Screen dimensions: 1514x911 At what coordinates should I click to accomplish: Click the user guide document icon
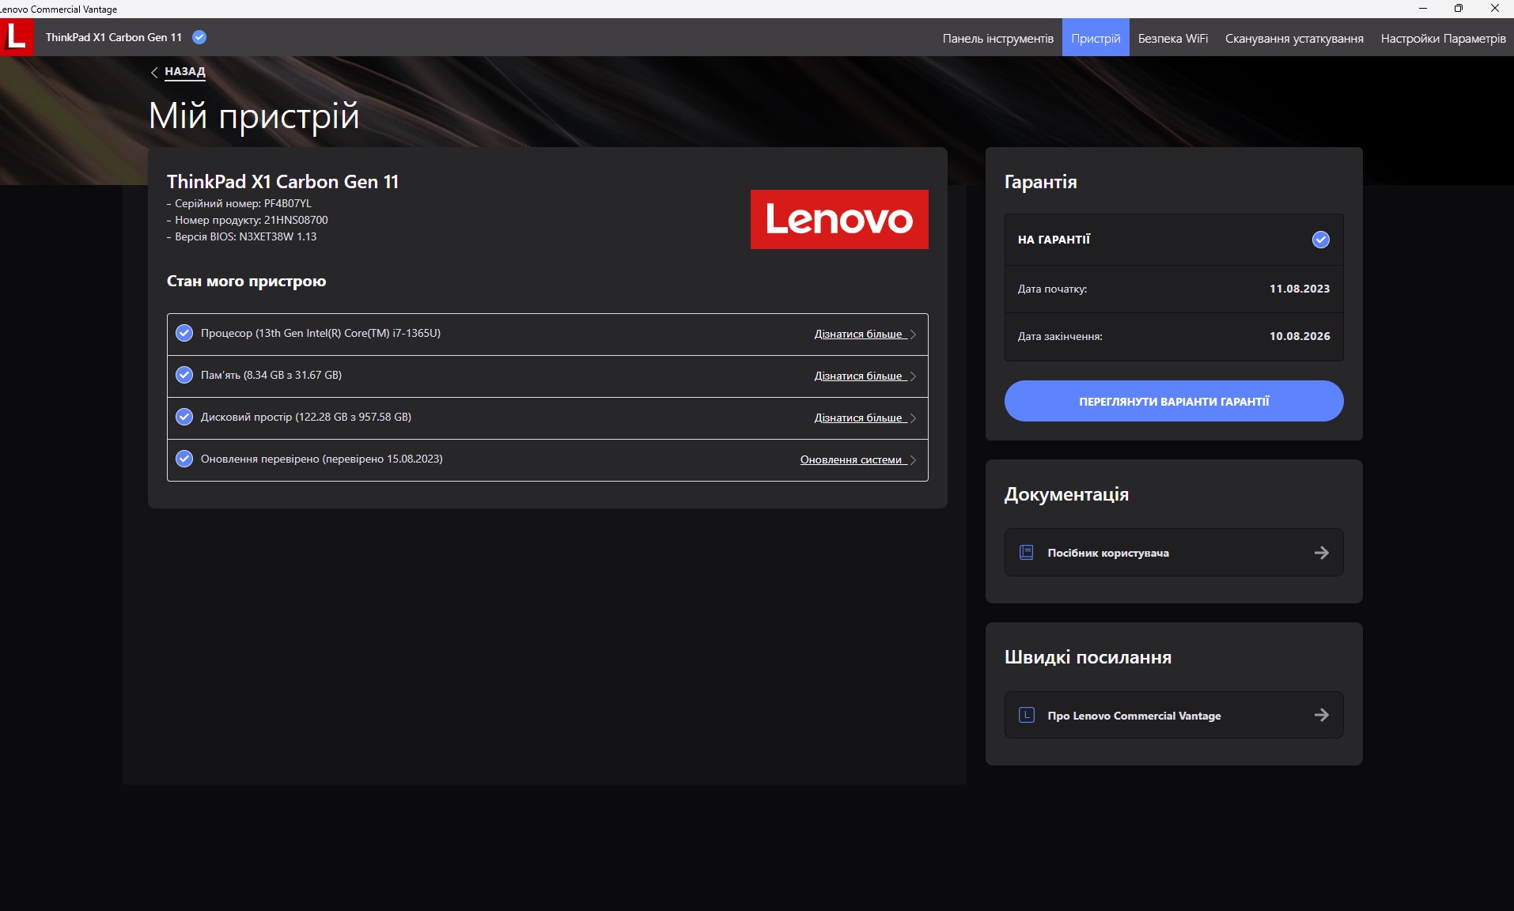pos(1026,553)
